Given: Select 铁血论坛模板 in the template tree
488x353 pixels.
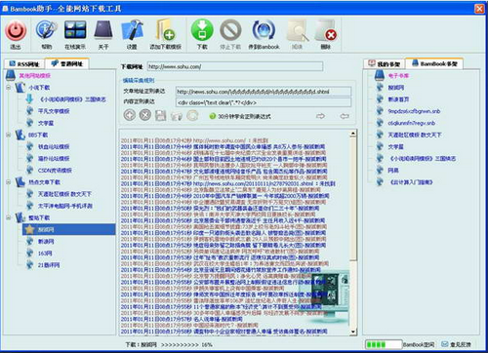Looking at the screenshot, I should tap(54, 146).
